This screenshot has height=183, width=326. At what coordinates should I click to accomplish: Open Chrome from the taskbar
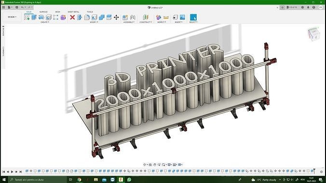coord(79,180)
